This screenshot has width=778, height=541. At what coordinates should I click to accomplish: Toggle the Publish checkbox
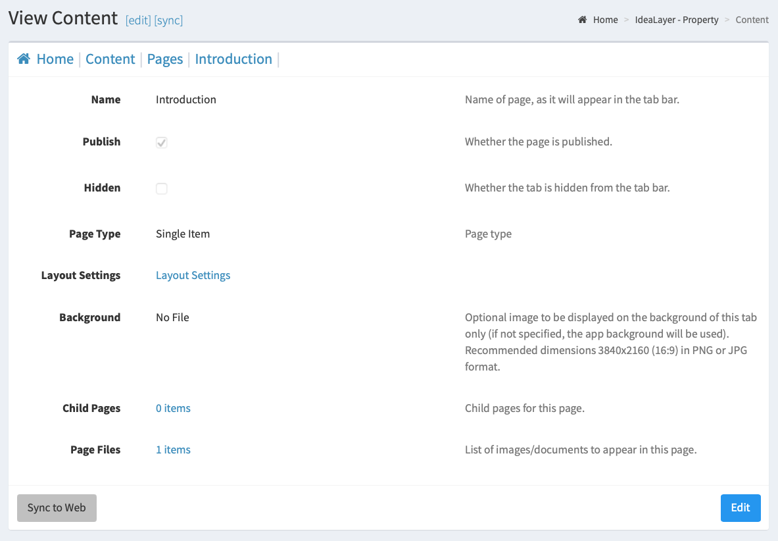pyautogui.click(x=161, y=142)
